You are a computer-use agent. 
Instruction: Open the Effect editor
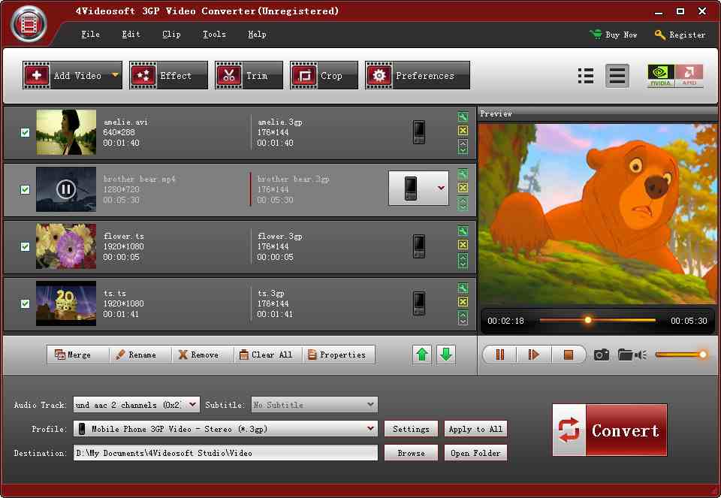coord(168,75)
